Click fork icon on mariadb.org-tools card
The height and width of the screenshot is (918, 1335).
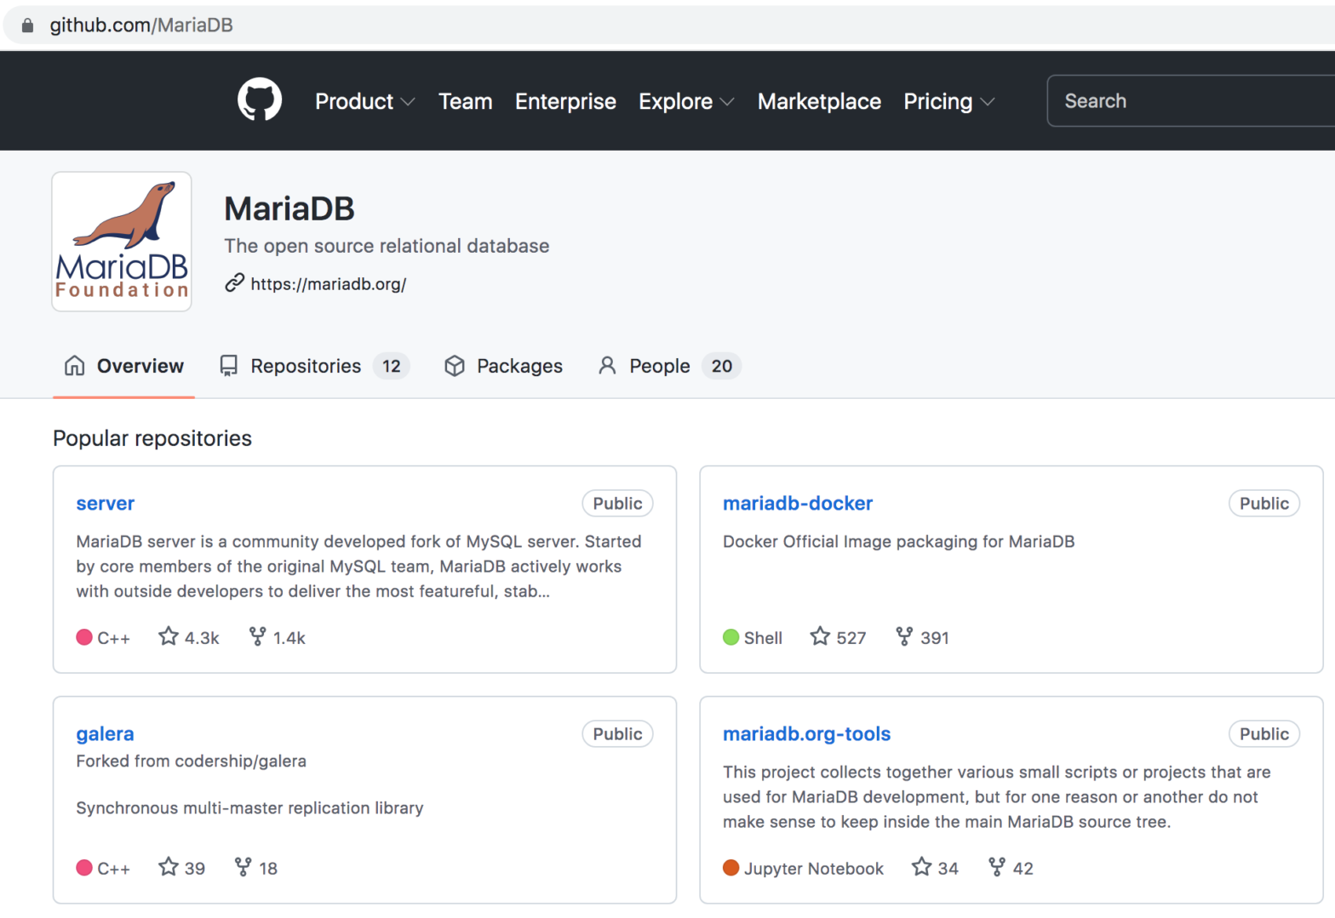(x=997, y=867)
